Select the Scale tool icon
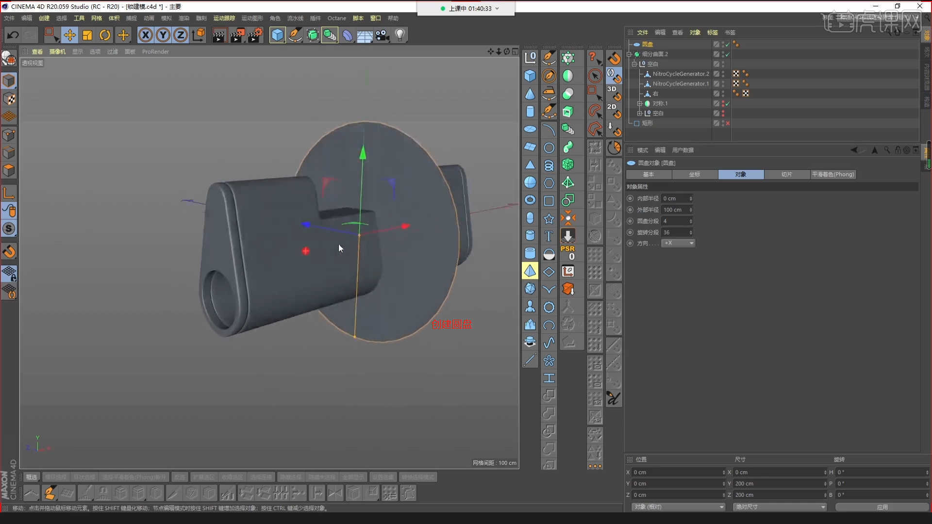 pos(87,35)
